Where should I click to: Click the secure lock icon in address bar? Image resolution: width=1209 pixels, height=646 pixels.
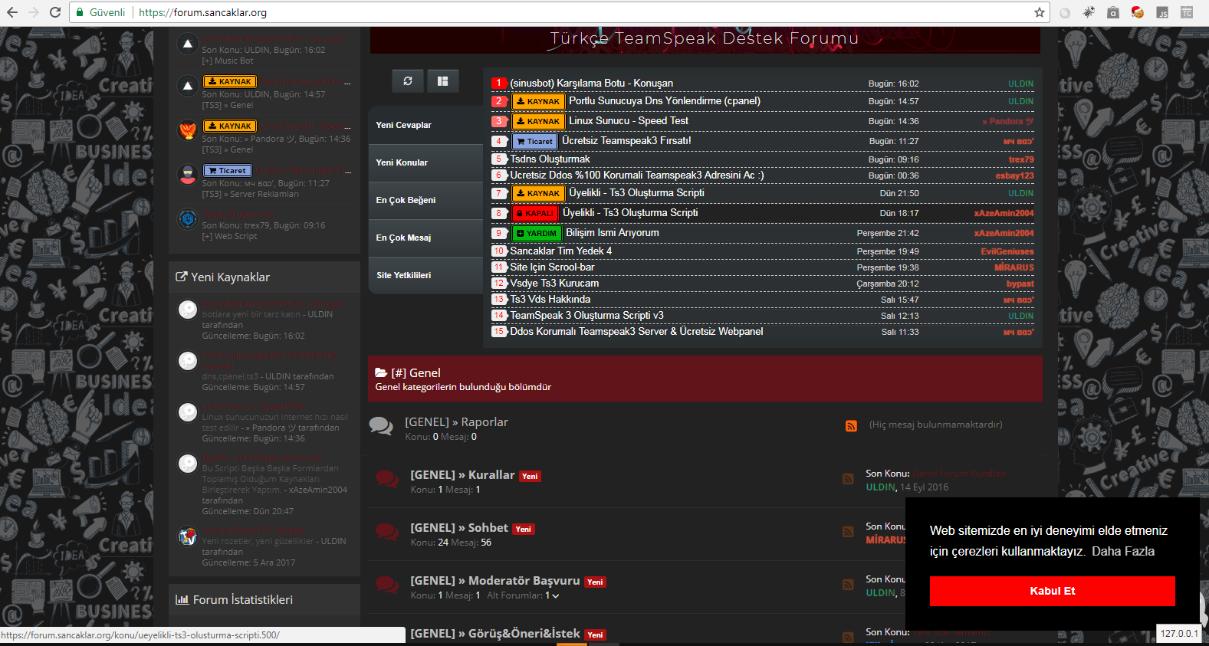click(79, 12)
